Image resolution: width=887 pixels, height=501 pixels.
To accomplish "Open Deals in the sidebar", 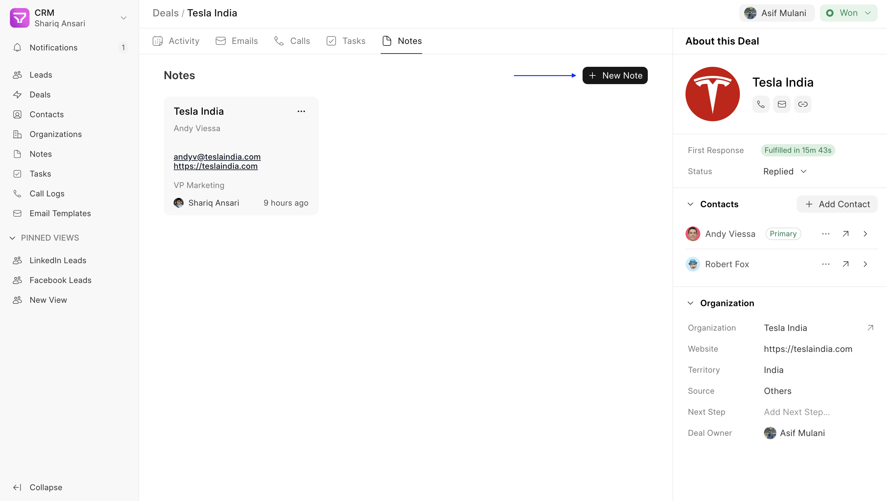I will (x=69, y=94).
